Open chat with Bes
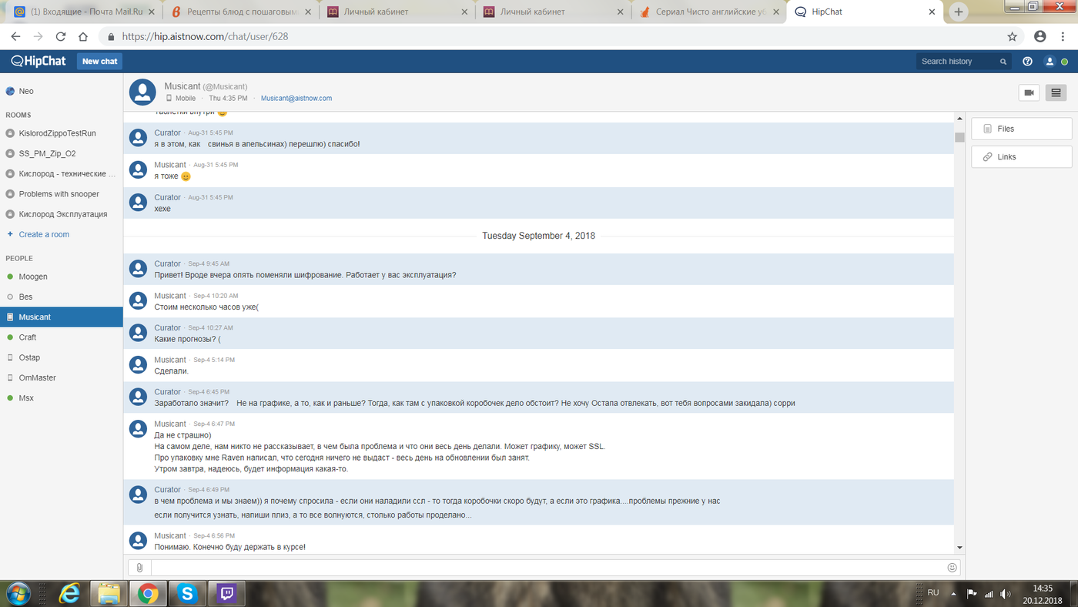The image size is (1078, 607). tap(62, 297)
